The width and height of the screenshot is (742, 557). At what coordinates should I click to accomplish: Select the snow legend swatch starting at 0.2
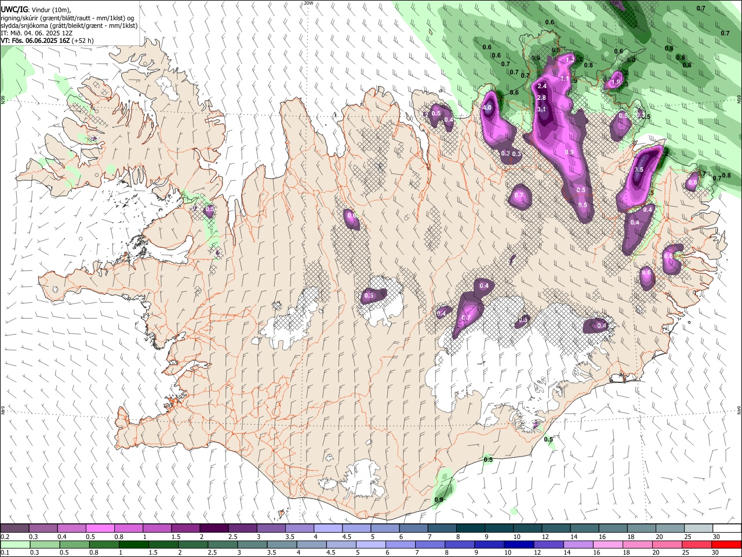click(x=14, y=529)
